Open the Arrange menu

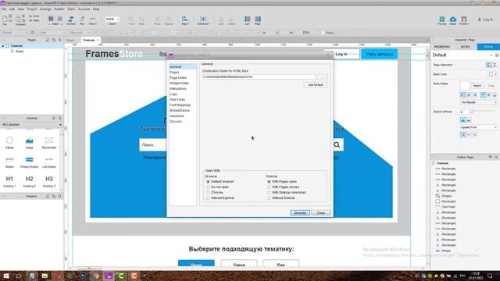(x=45, y=9)
